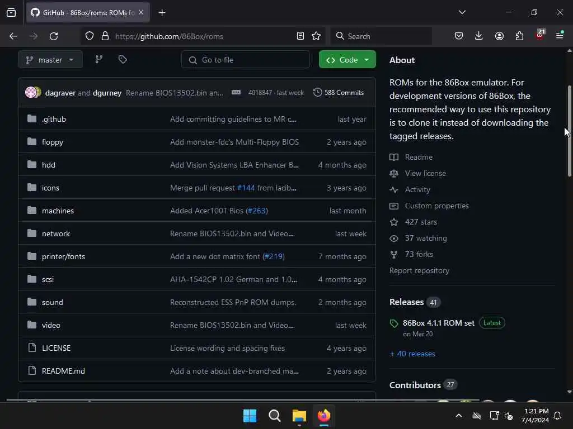This screenshot has height=429, width=573.
Task: Open the .github folder
Action: [x=54, y=119]
